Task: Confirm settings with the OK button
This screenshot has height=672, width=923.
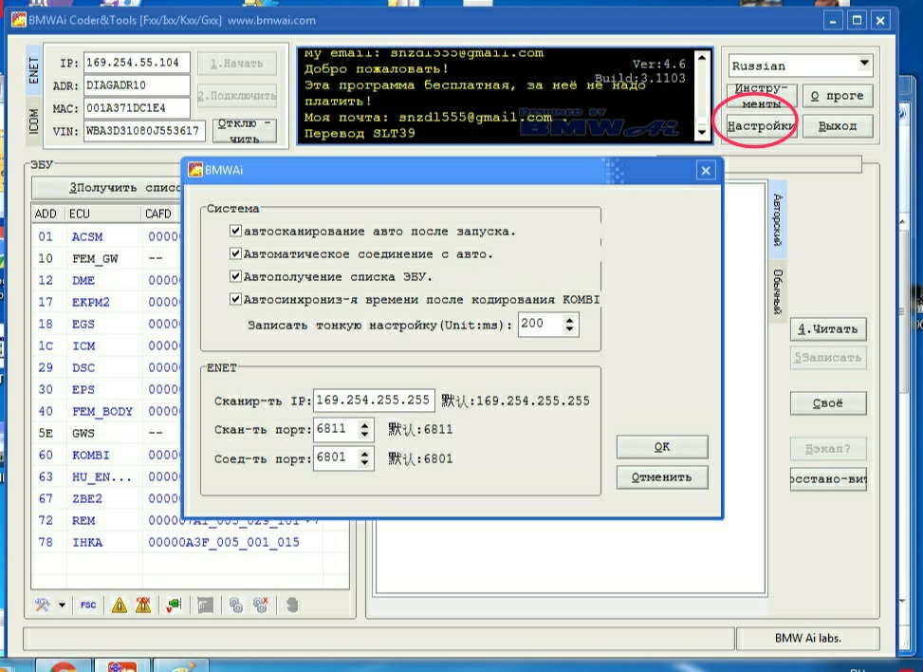Action: 662,447
